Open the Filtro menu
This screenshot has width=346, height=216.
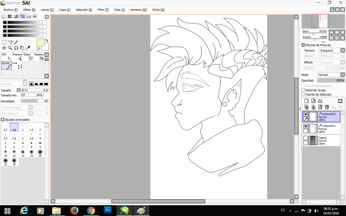tap(103, 10)
